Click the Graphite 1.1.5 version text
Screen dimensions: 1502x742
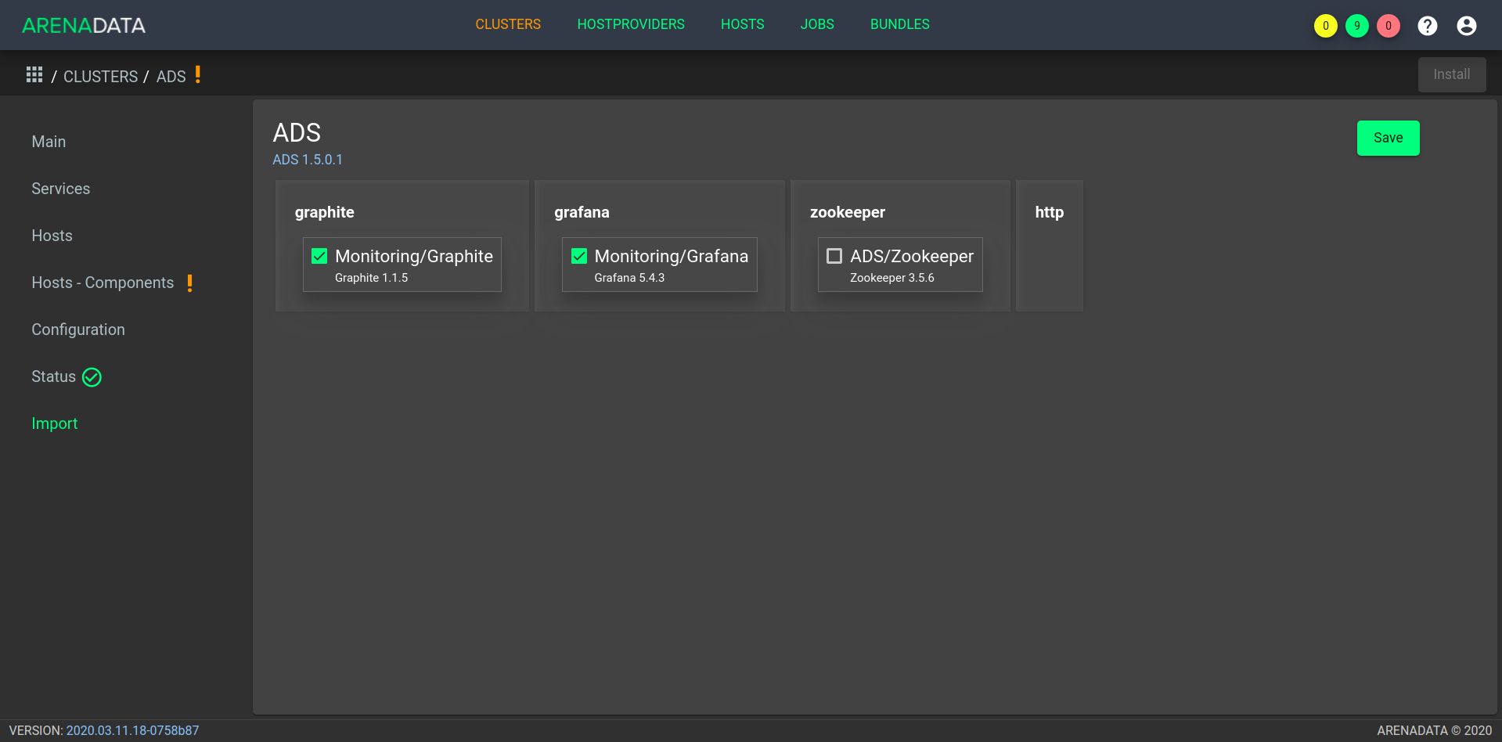coord(371,278)
